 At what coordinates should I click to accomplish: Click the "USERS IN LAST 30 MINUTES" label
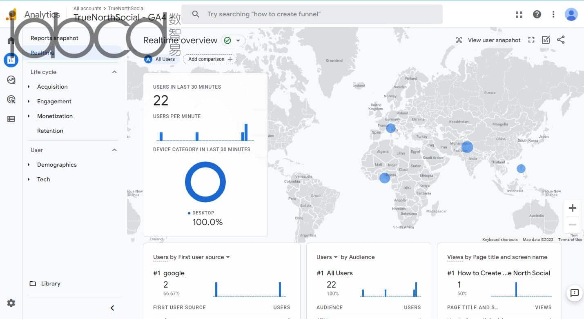click(x=187, y=87)
